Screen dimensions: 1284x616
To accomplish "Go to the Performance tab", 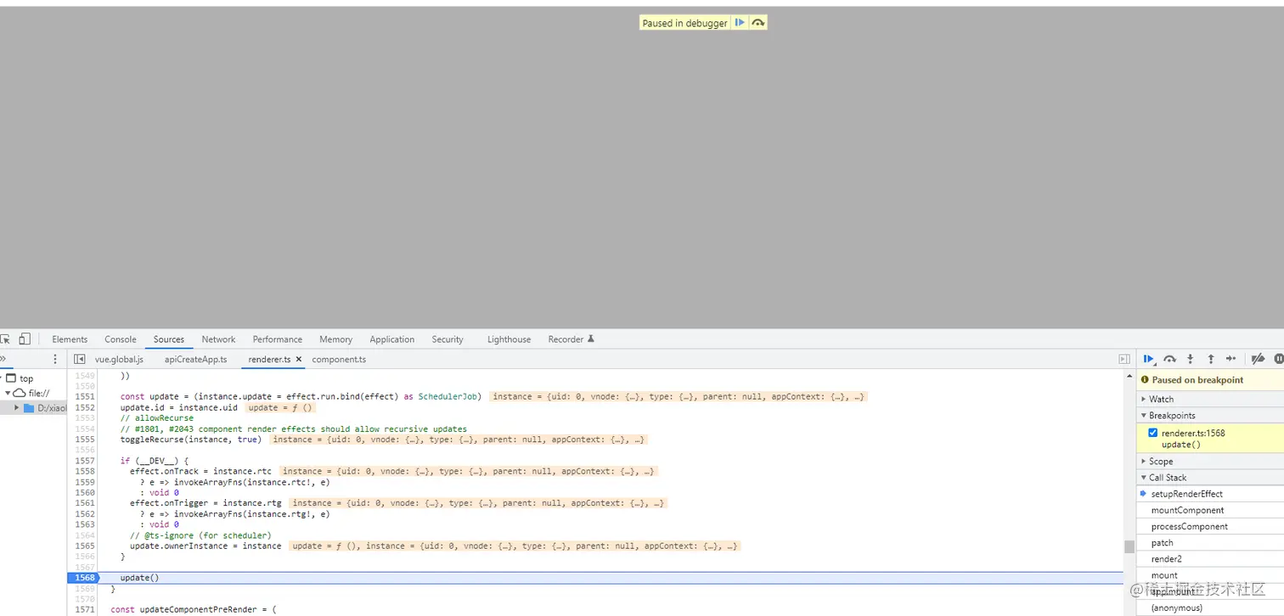I will pyautogui.click(x=278, y=339).
